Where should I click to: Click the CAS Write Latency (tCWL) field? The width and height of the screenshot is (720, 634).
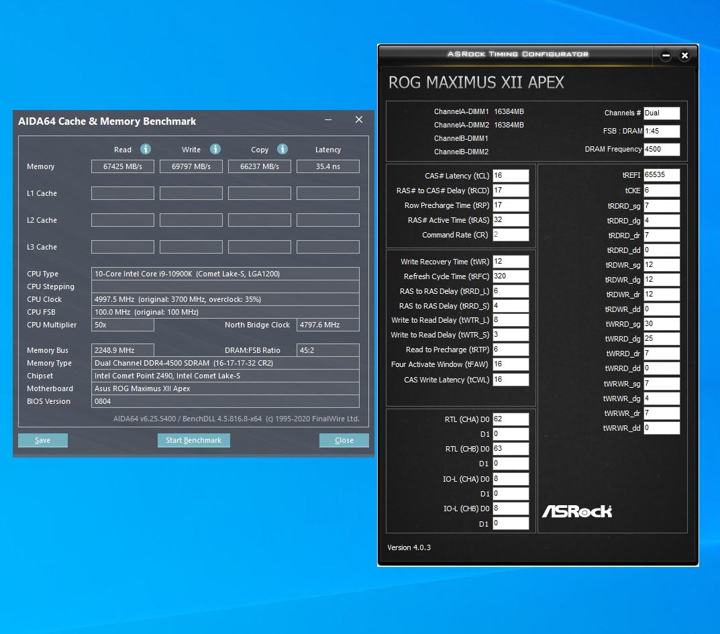[x=511, y=380]
